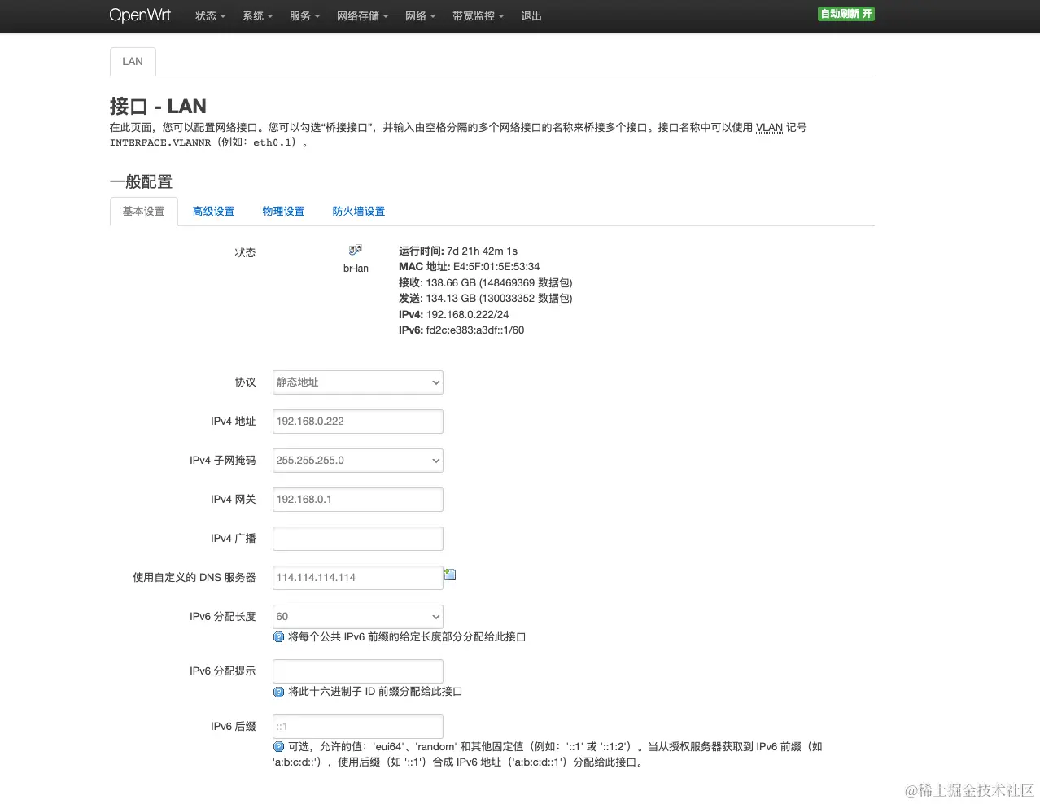Open the 带宽监控 menu
Screen dimensions: 1040x804
(478, 15)
